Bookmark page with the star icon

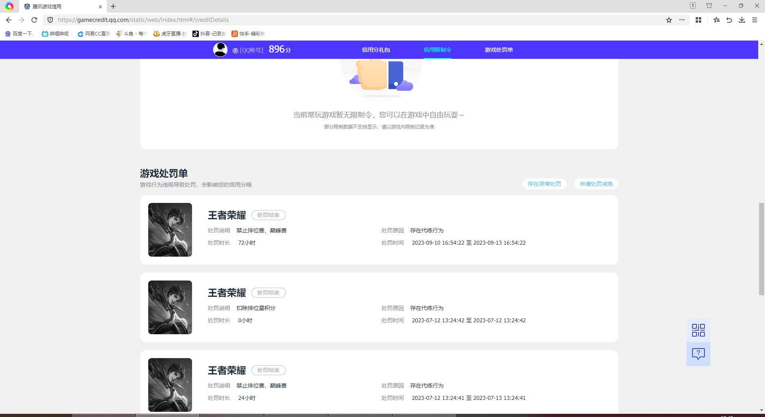pos(669,20)
